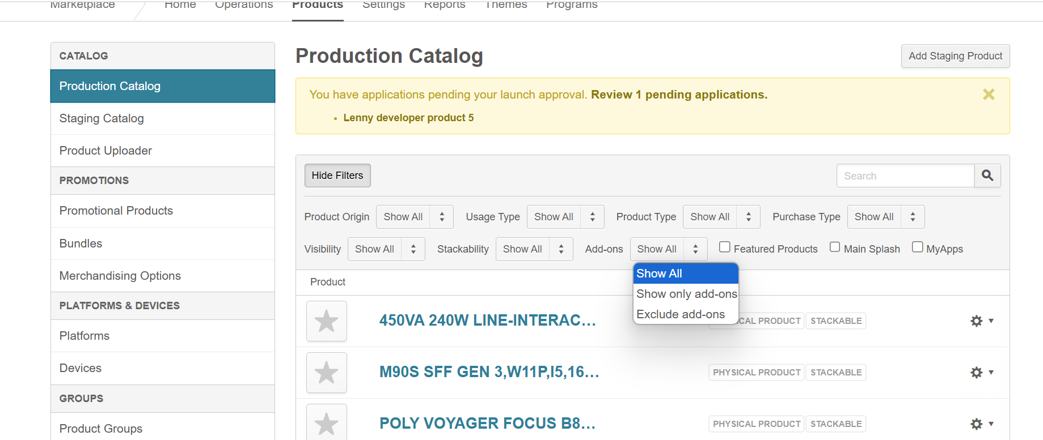
Task: Open the Visibility filter dropdown
Action: [x=386, y=249]
